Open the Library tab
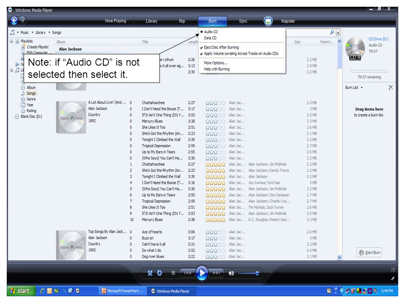The height and width of the screenshot is (303, 405). point(151,21)
